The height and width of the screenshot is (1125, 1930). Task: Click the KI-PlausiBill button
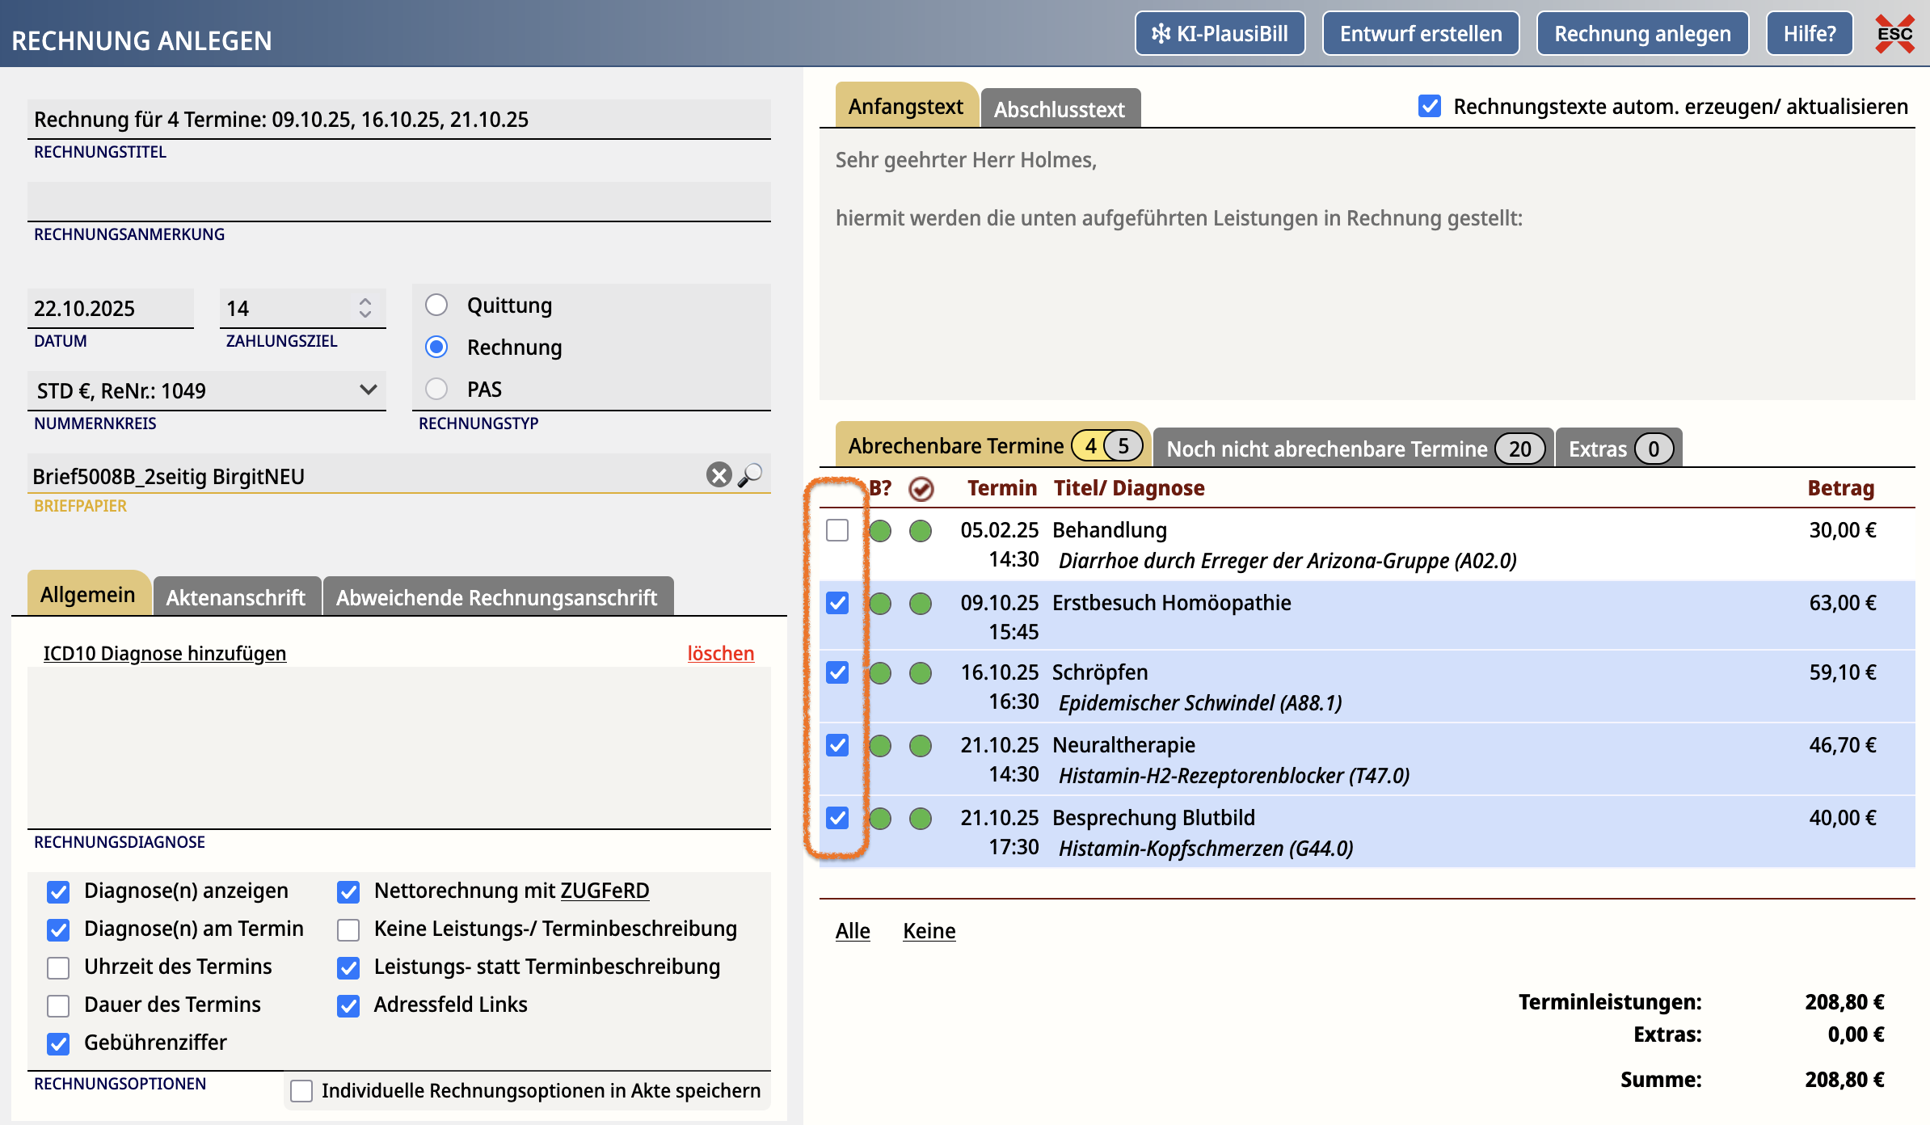coord(1220,34)
